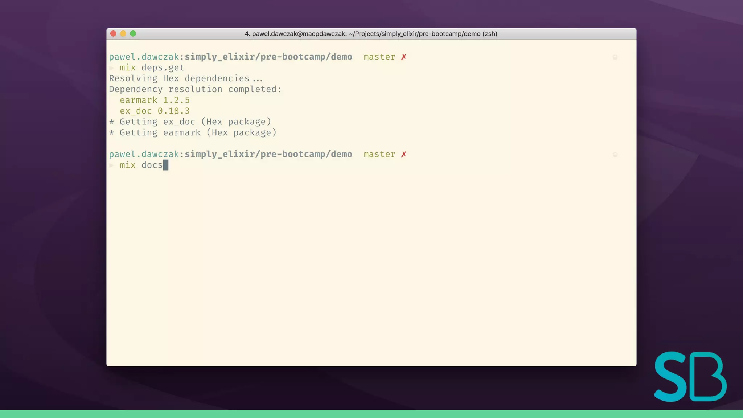Click the prompt arrow before mix deps.get
This screenshot has height=418, width=743.
[112, 68]
